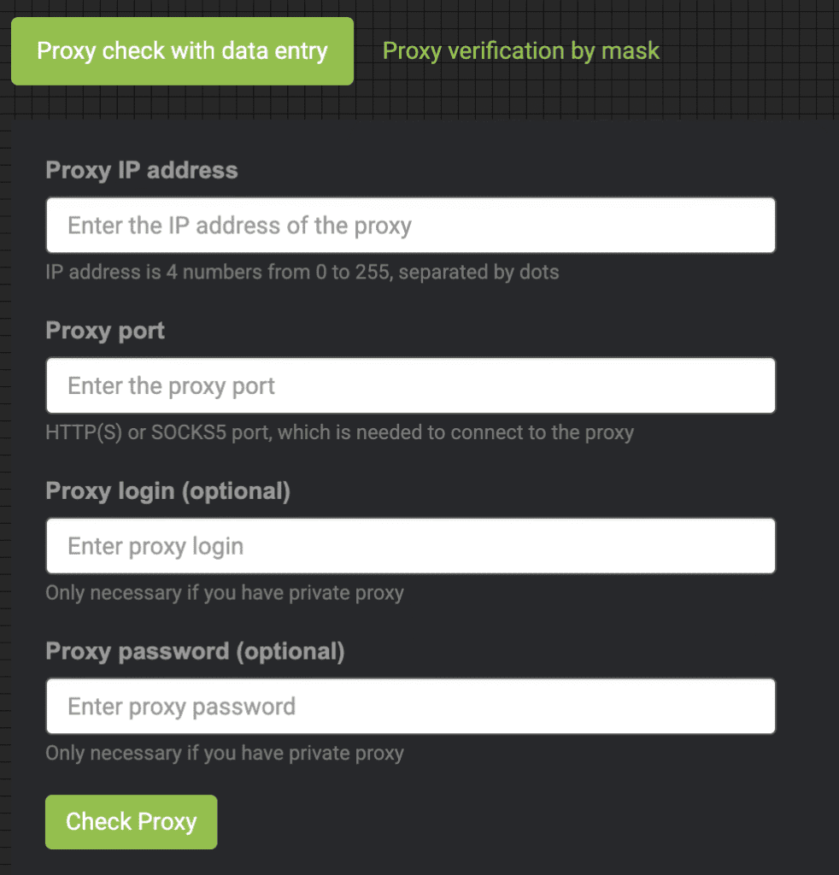Select the Proxy check with data entry tab
This screenshot has width=839, height=875.
[182, 50]
